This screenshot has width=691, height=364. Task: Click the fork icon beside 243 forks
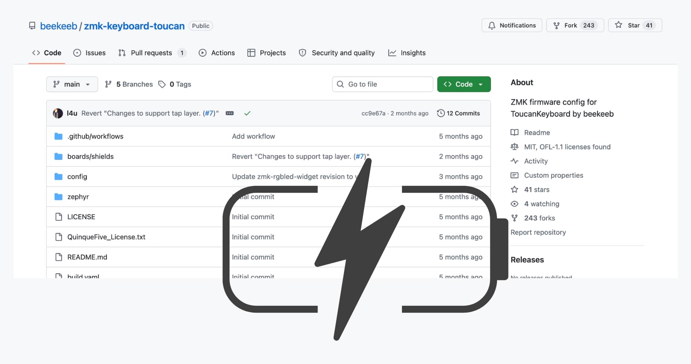[514, 218]
